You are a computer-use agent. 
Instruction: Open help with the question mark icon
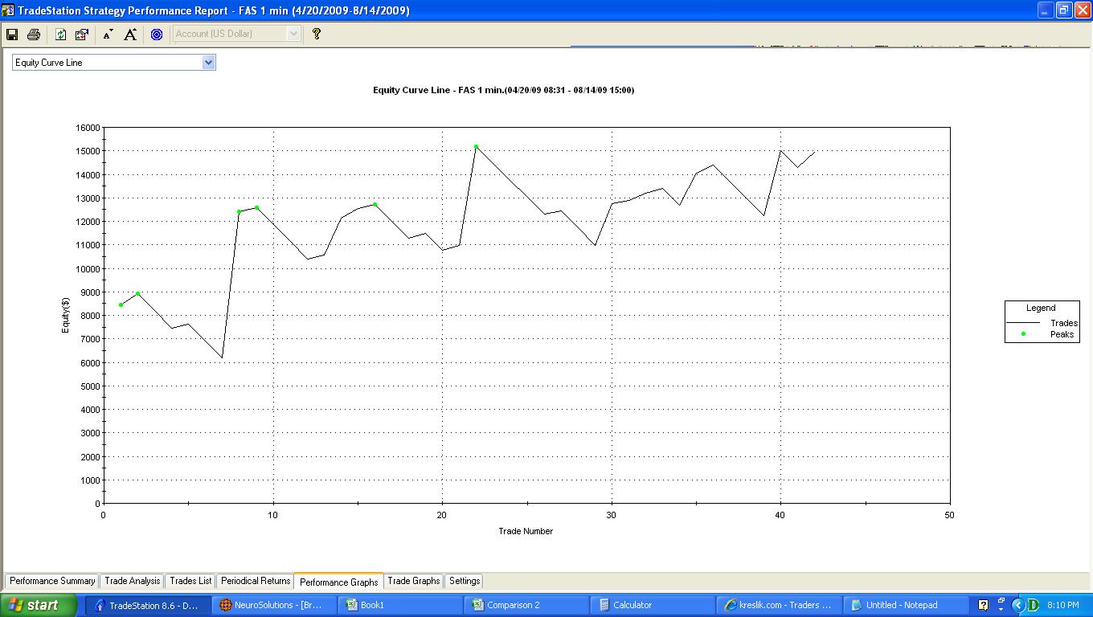coord(317,34)
